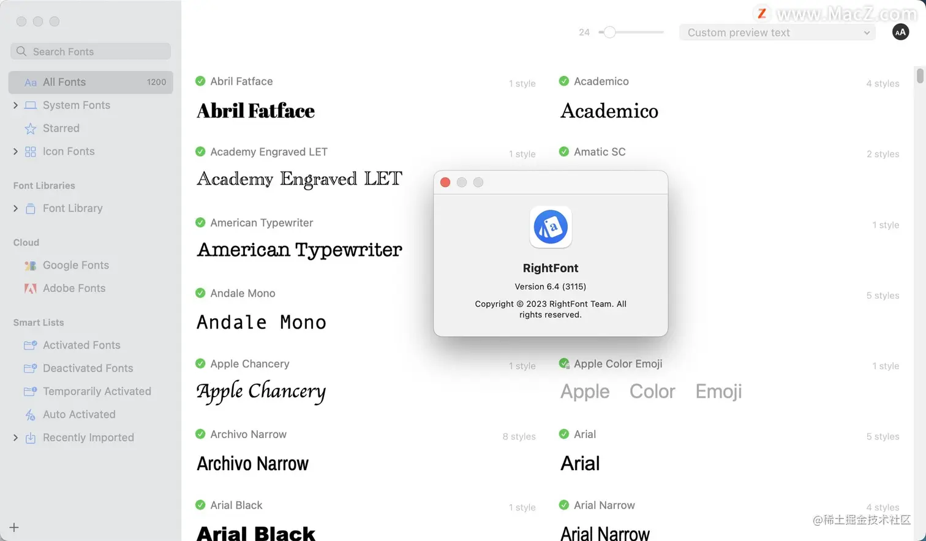Select the Apple Chancery preview
This screenshot has width=926, height=541.
click(261, 392)
